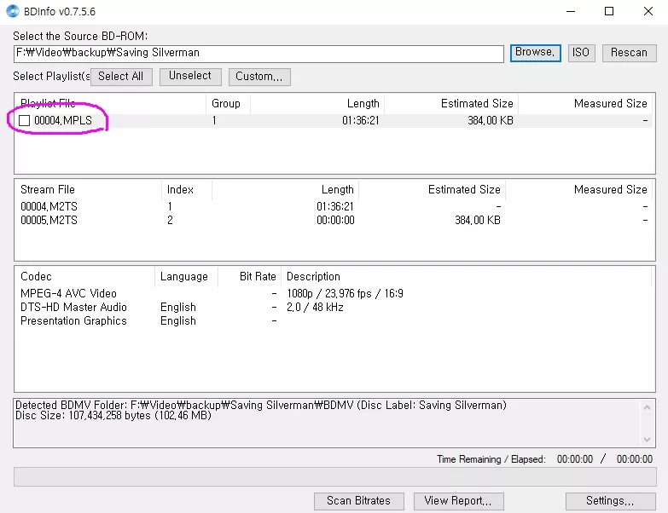Sort playlists by Group column

[228, 103]
